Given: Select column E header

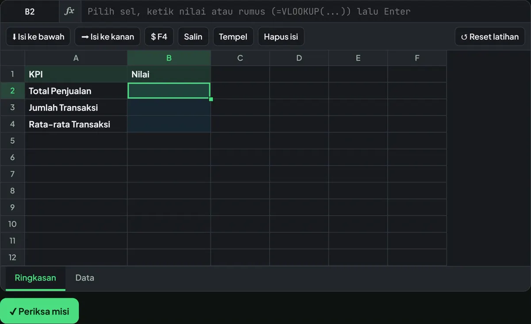Looking at the screenshot, I should (358, 58).
